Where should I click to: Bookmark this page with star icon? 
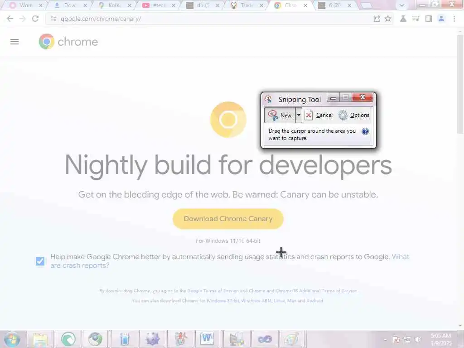point(388,19)
